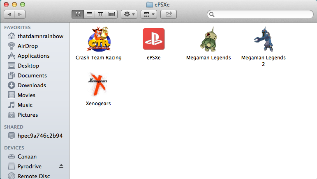Select Remote Disc in the sidebar
This screenshot has width=317, height=179.
35,176
